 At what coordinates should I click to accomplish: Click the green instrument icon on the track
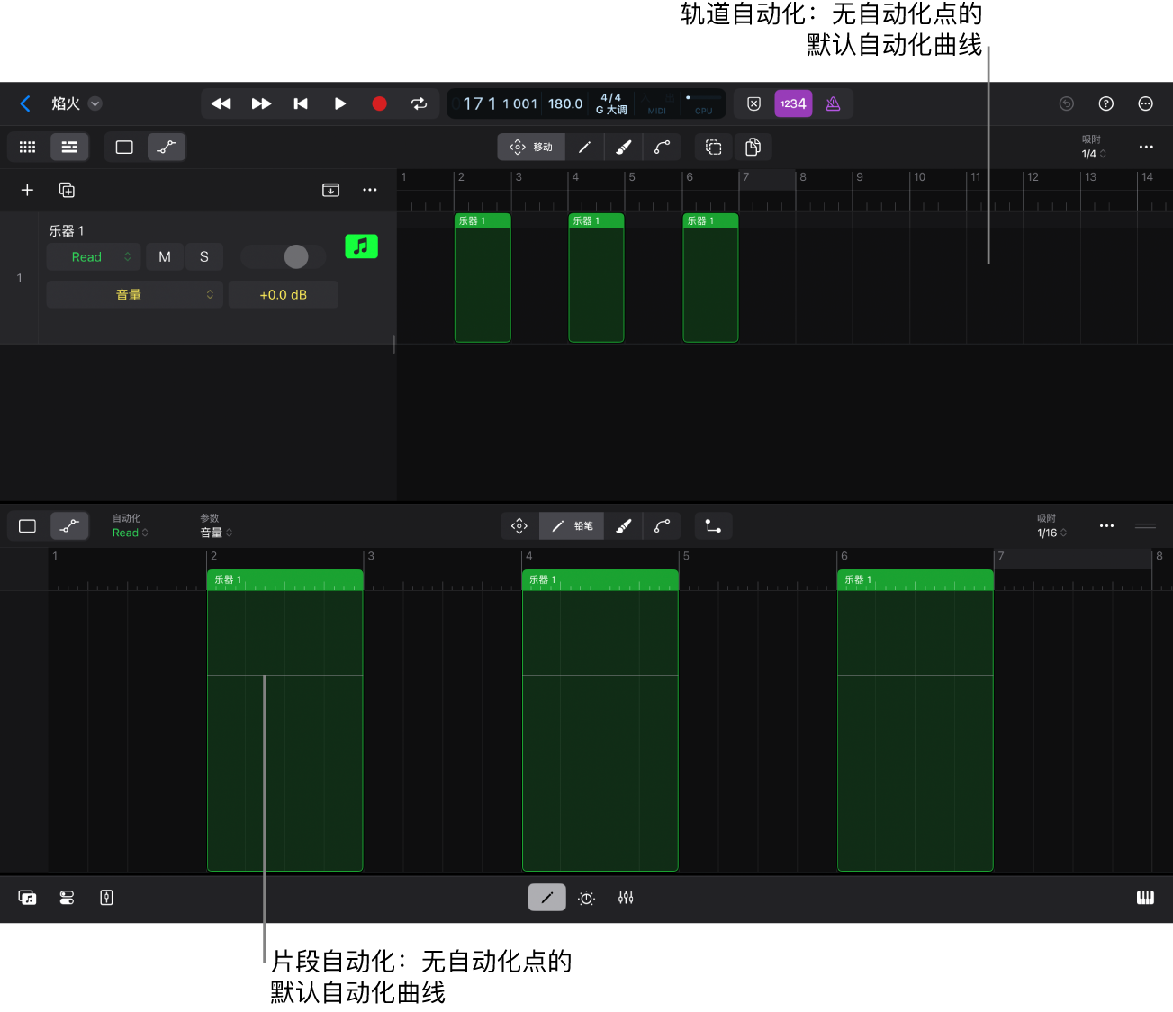(361, 246)
